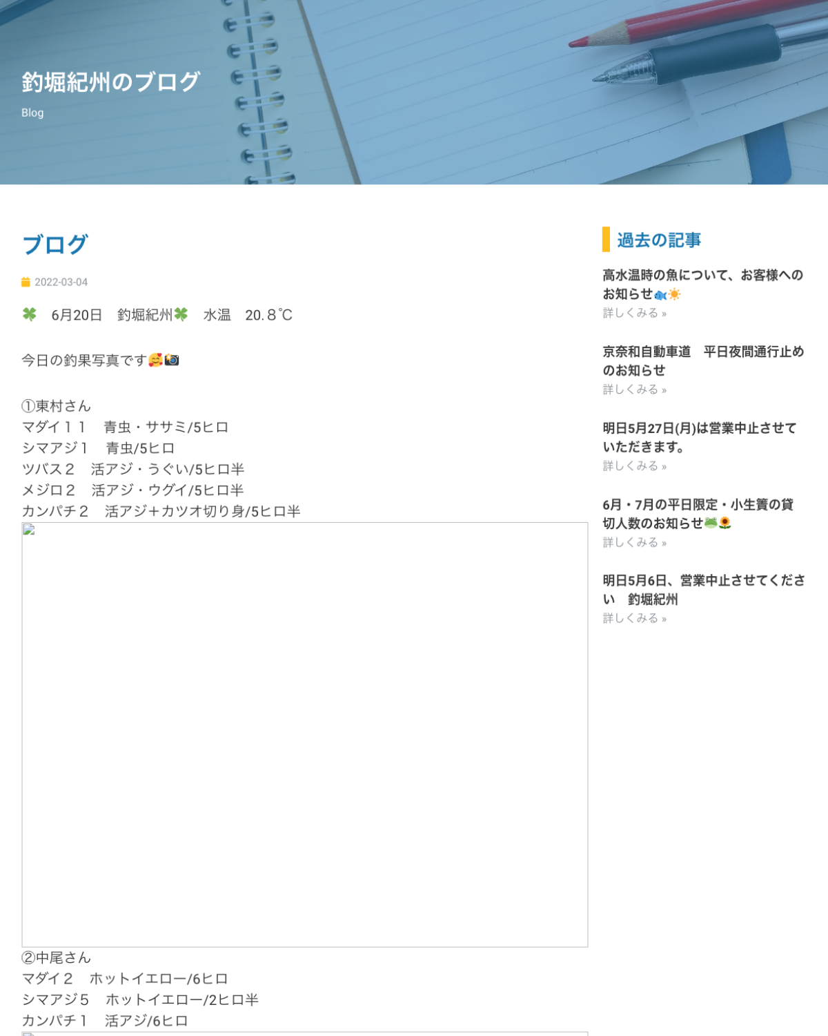Screen dimensions: 828x1036
Task: Select the name ①東村さん
Action: click(x=57, y=406)
